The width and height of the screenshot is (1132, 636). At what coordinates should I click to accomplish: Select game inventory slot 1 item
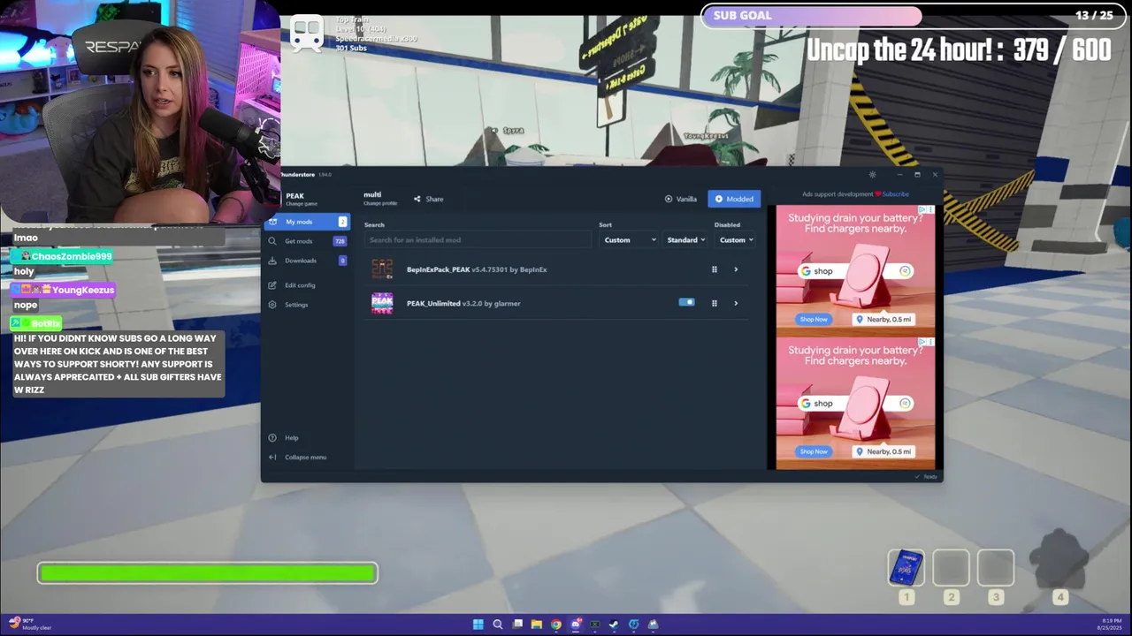(x=906, y=568)
